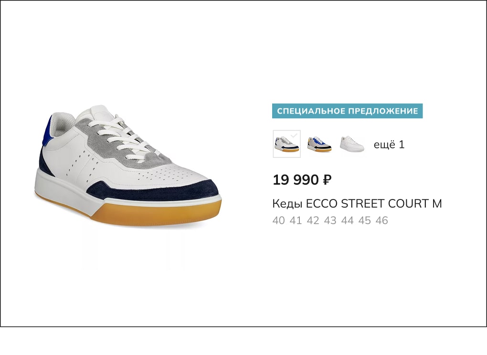487x355 pixels.
Task: Select shoe size 41
Action: 296,220
